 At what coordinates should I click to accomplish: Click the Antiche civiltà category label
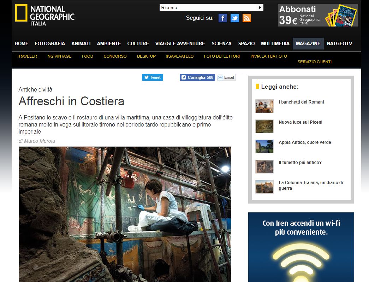point(35,89)
